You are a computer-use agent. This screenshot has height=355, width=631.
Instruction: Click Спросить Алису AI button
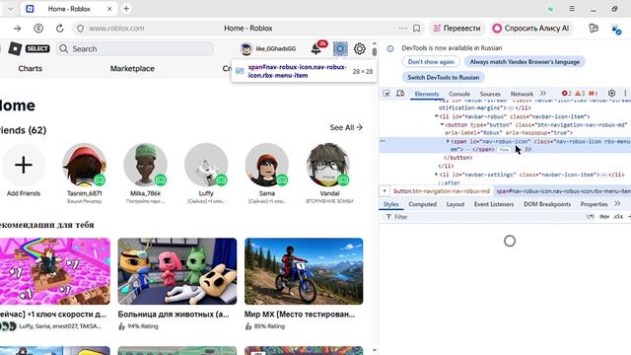pyautogui.click(x=530, y=29)
